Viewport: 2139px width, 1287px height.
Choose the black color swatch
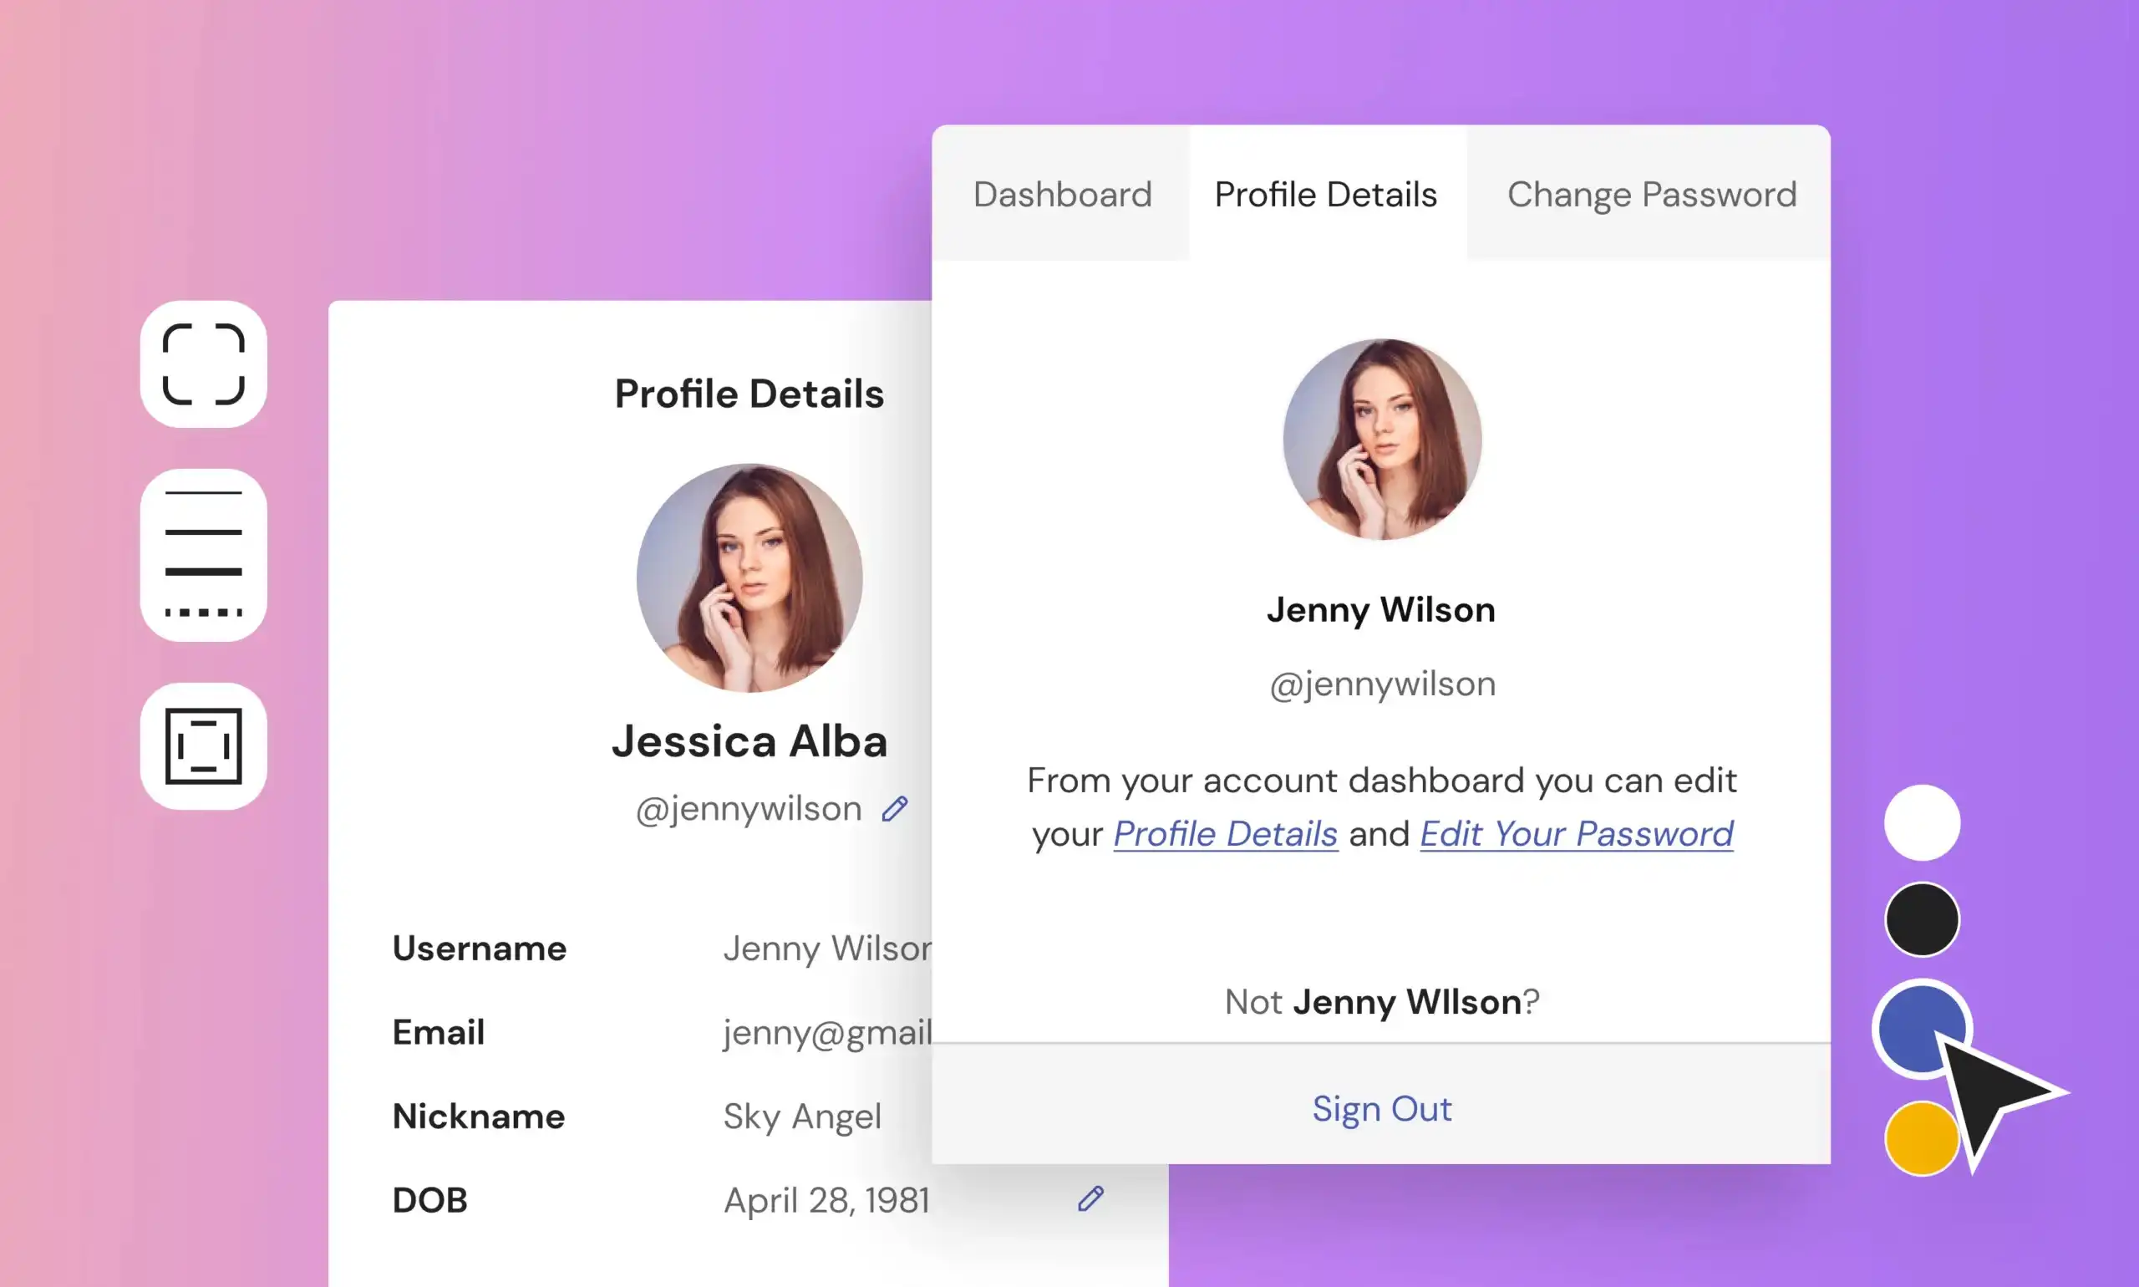(x=1922, y=919)
